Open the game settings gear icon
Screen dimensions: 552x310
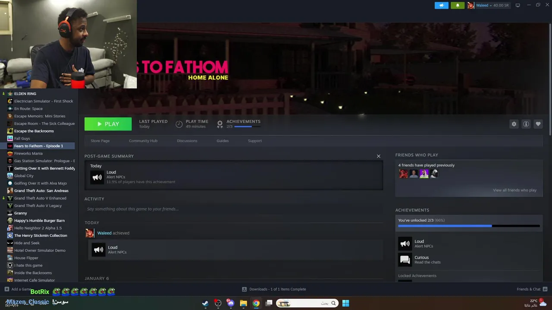tap(514, 124)
